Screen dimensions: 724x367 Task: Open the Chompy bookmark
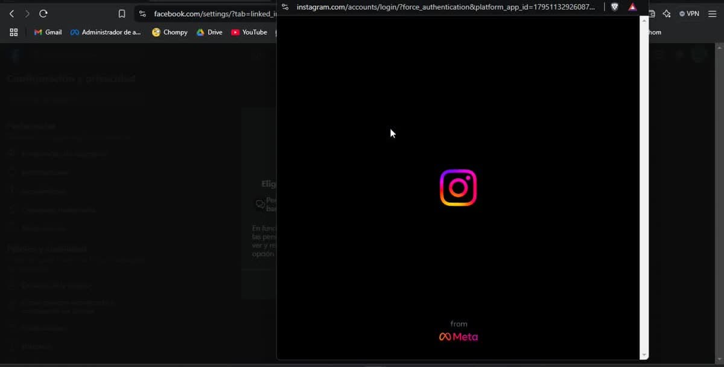(170, 32)
